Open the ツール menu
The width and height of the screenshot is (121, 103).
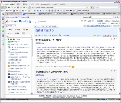pos(54,4)
